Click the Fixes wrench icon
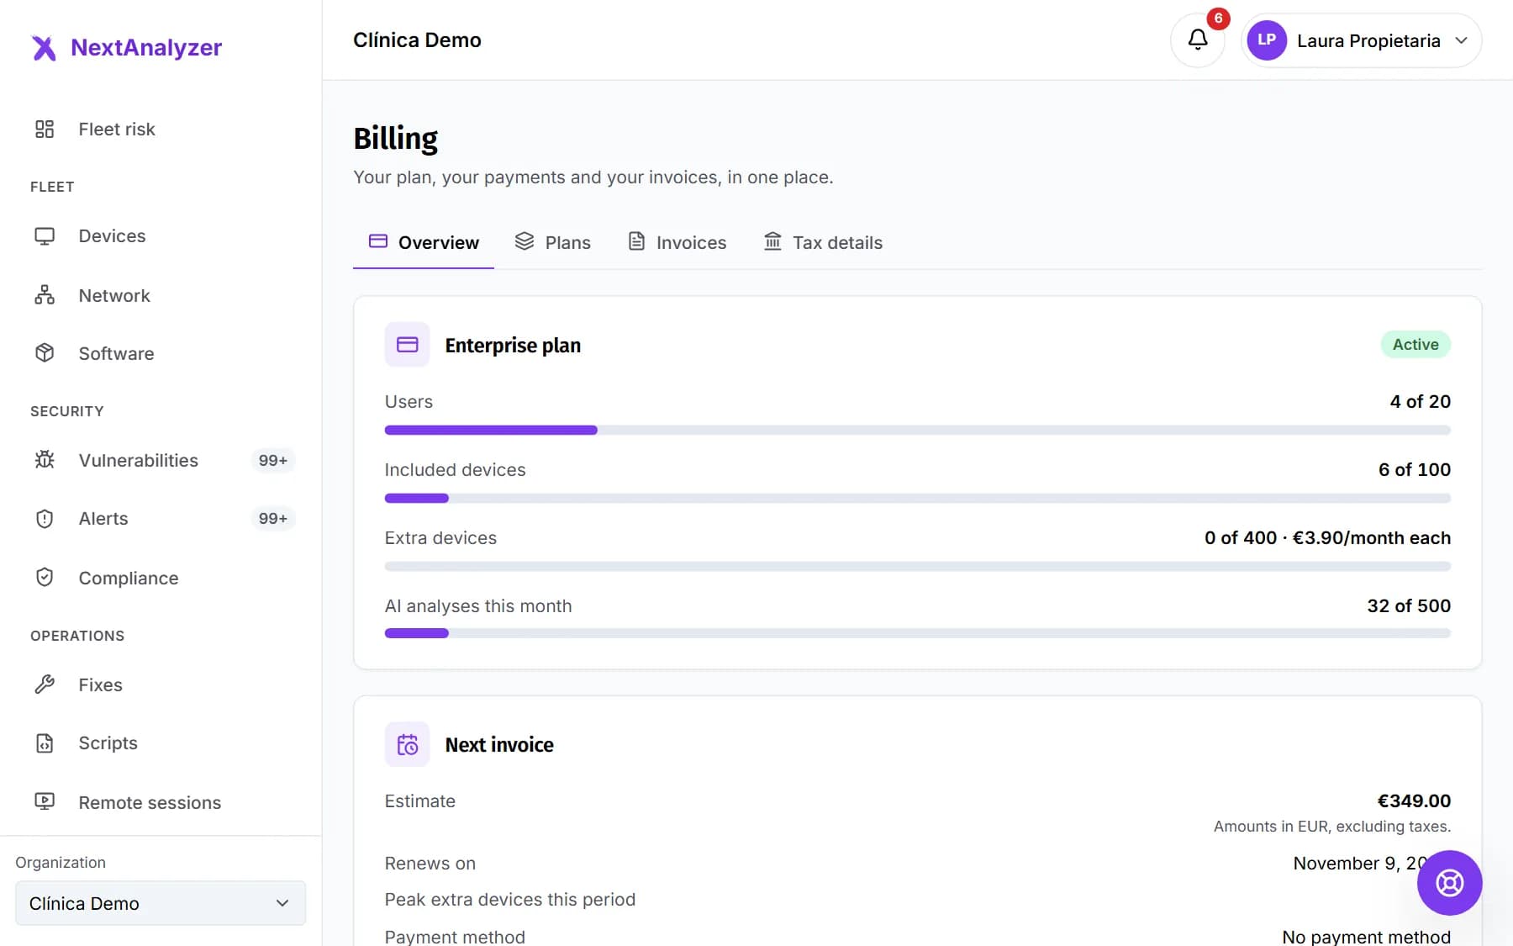 45,684
